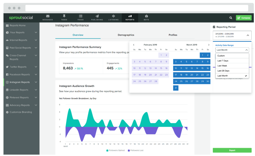This screenshot has width=255, height=156.
Task: Expand Cross-Channel Reports section
Action: coord(36,55)
